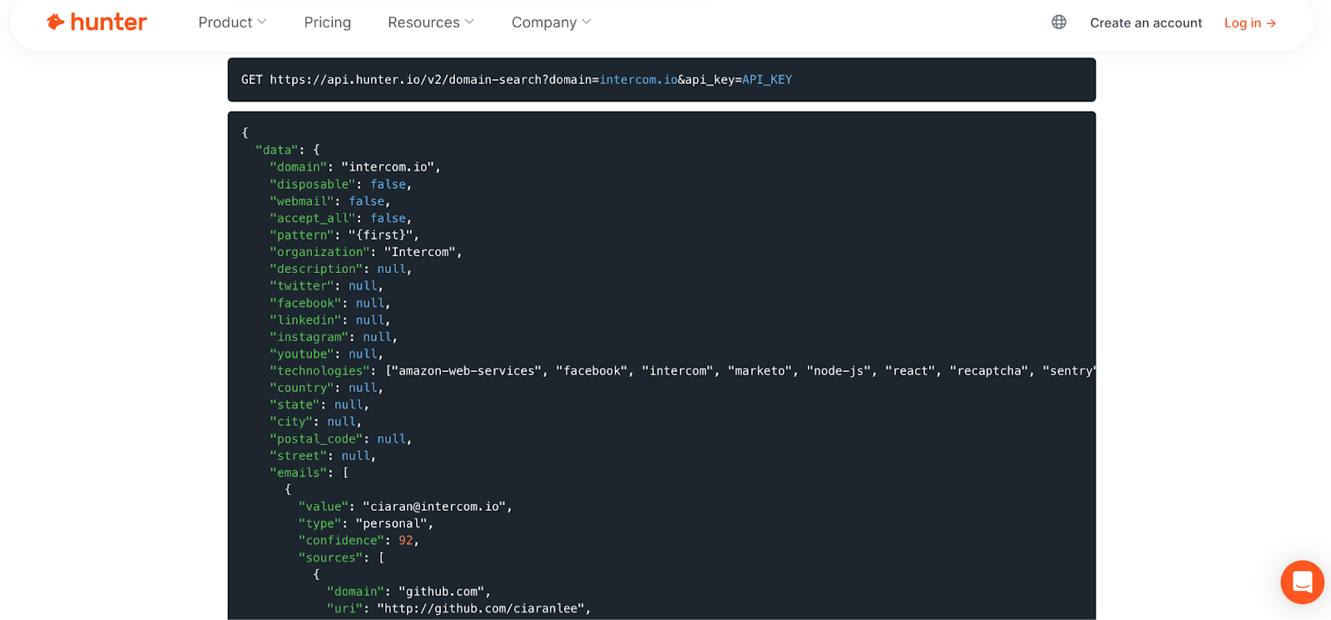Click intercom.io in the request URL

(x=638, y=80)
